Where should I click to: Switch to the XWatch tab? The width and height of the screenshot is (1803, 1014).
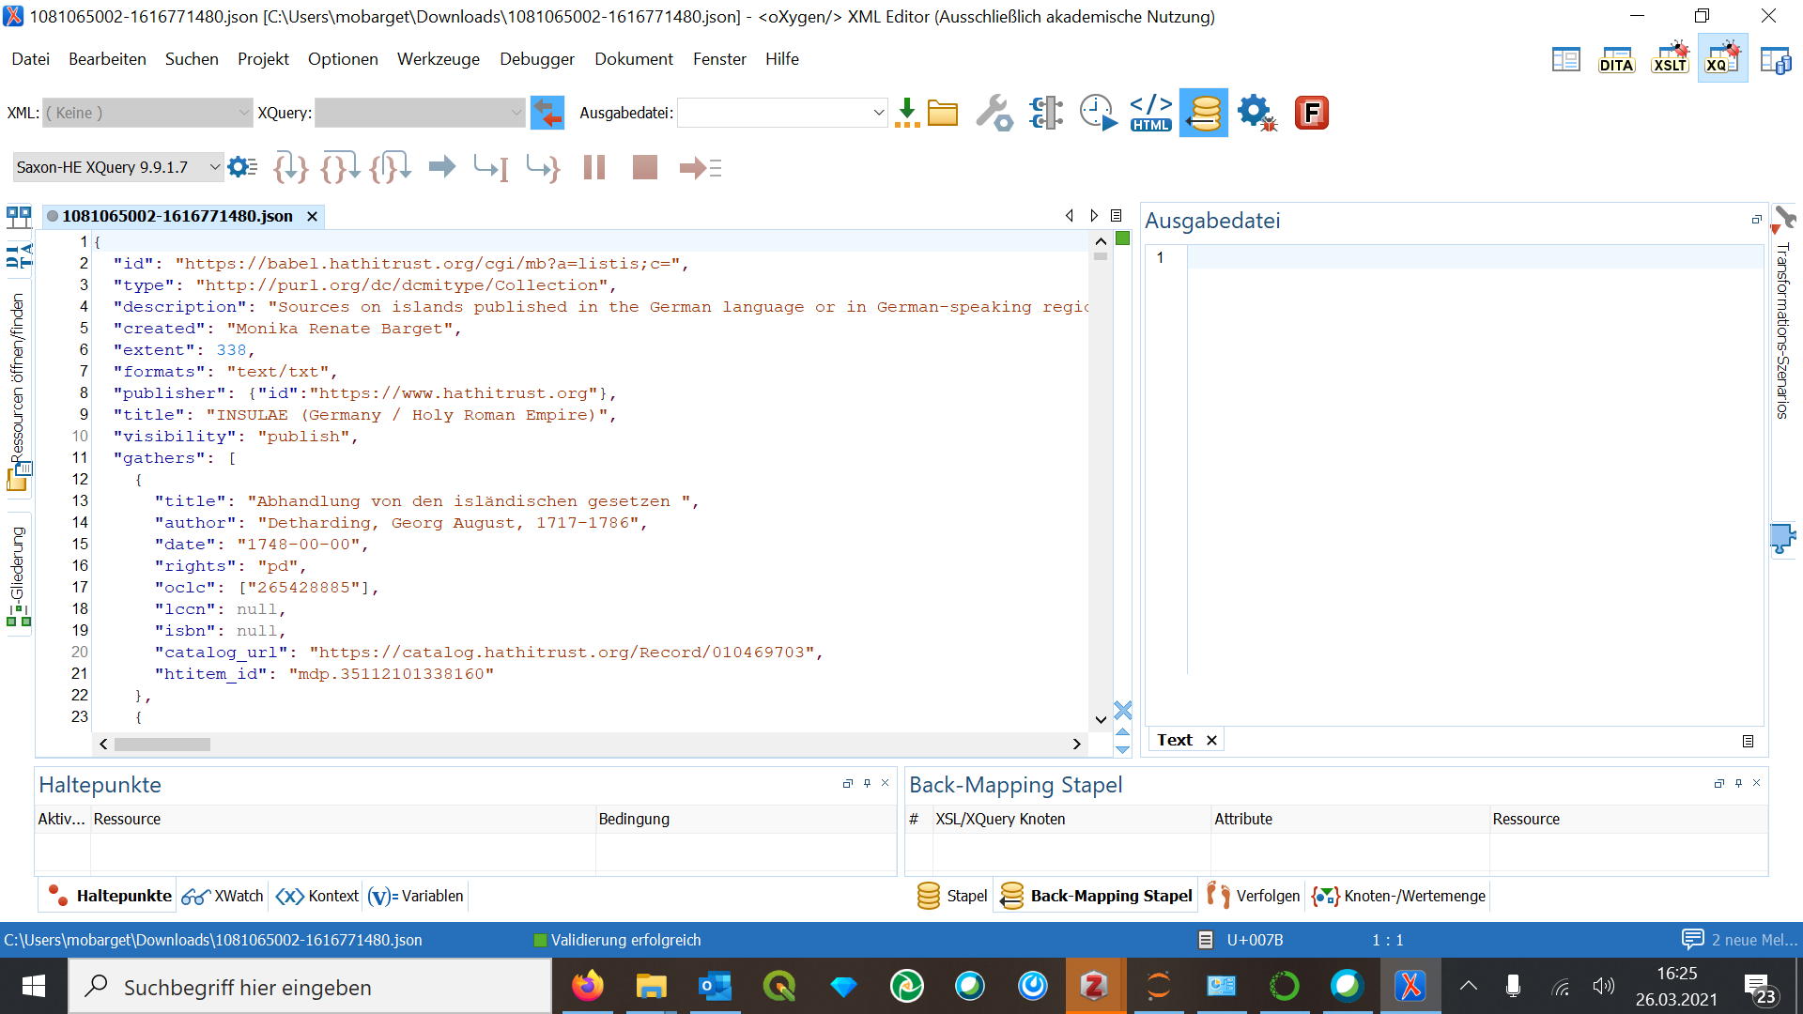click(x=223, y=896)
